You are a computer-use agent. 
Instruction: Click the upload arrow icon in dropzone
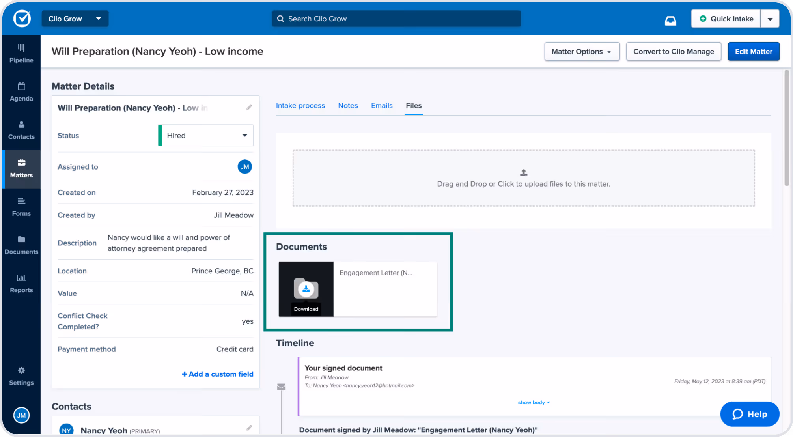pyautogui.click(x=524, y=172)
